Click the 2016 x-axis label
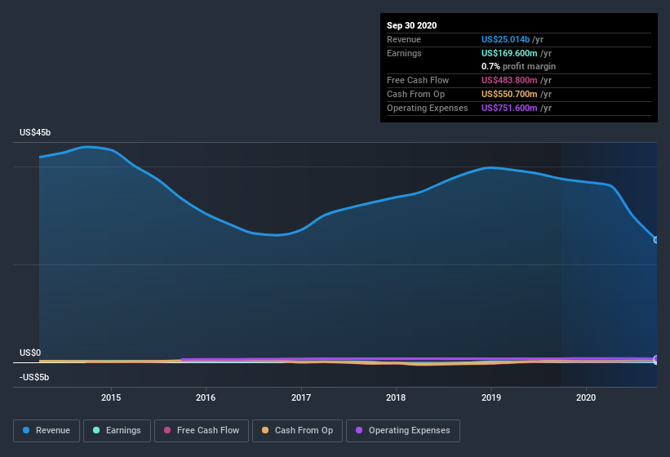 click(x=206, y=397)
